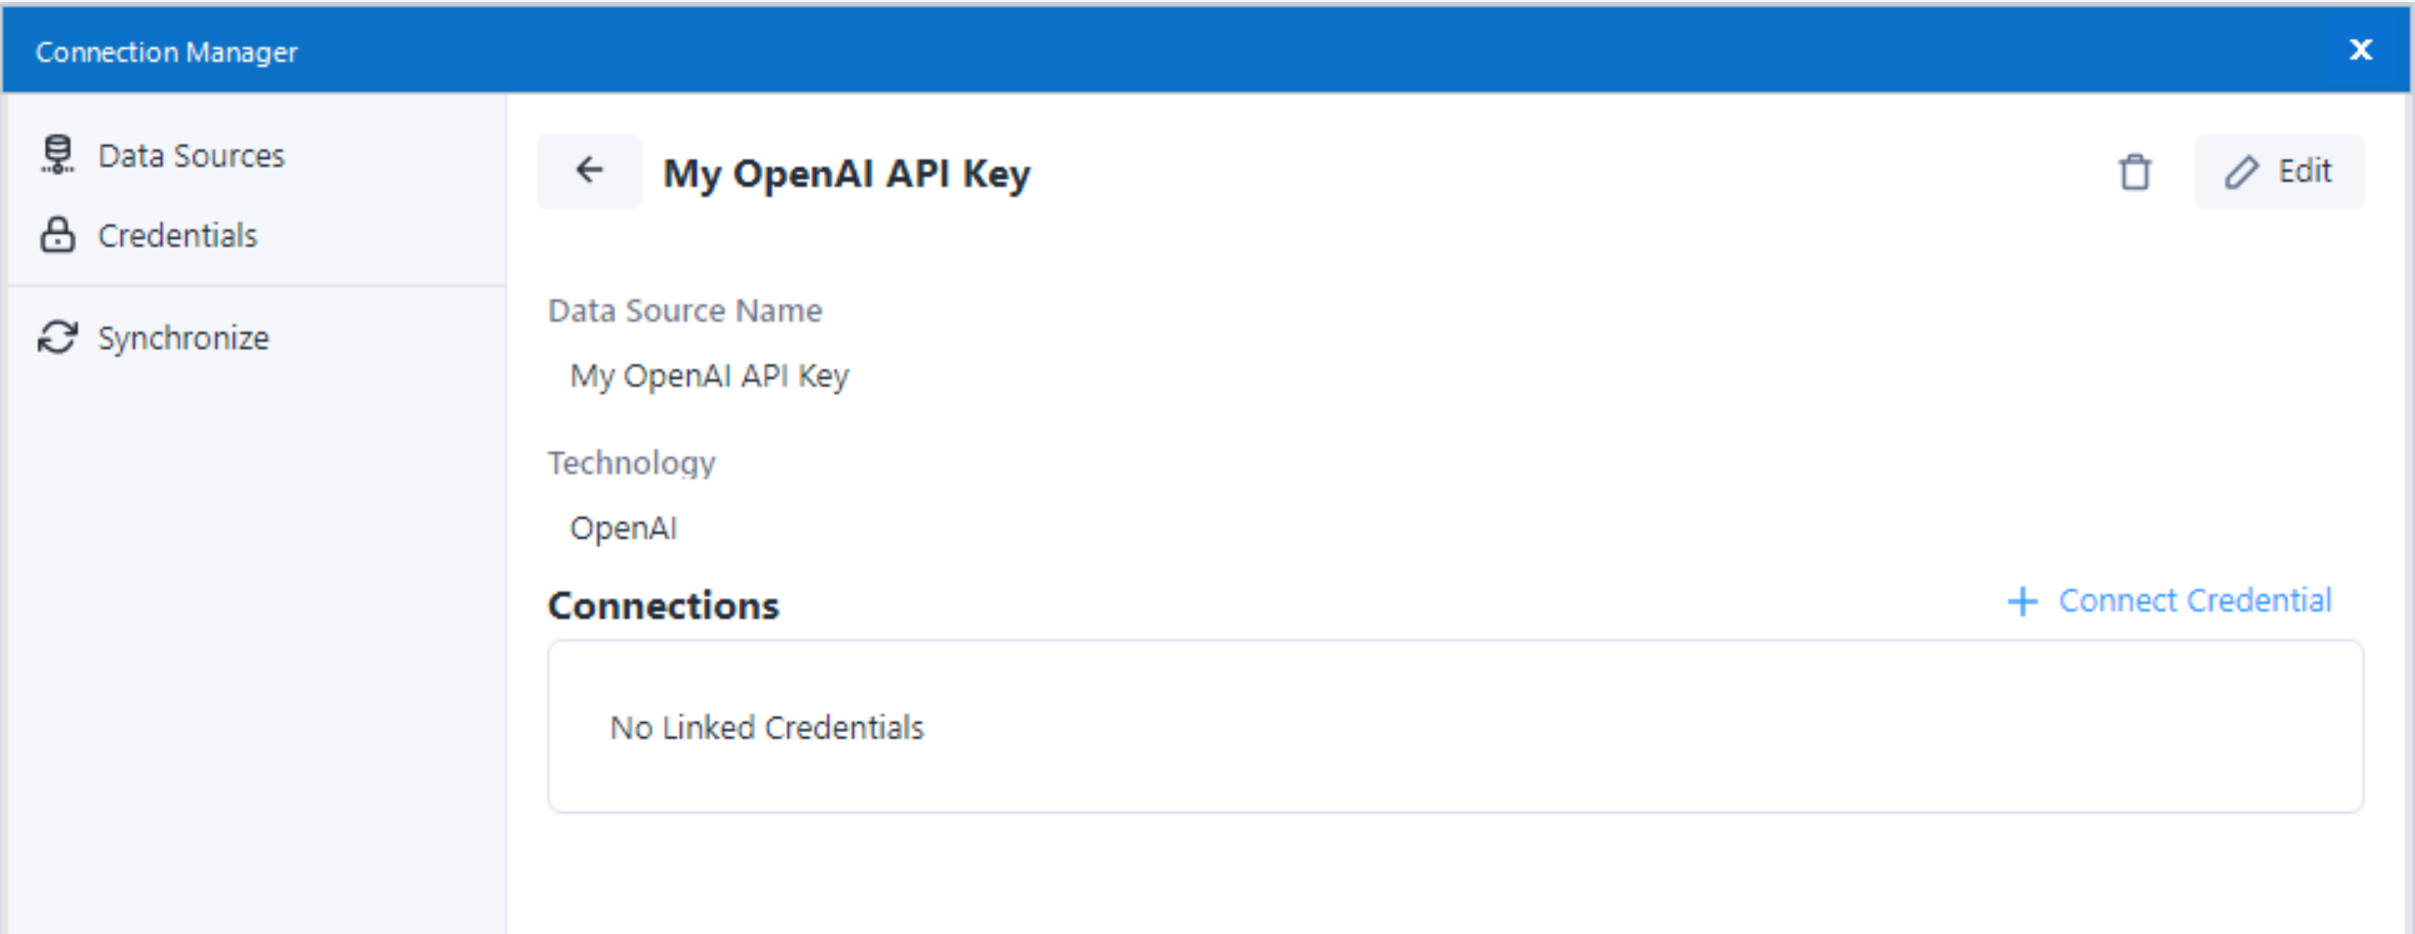This screenshot has height=934, width=2415.
Task: Click the Data Source Name field label
Action: tap(684, 310)
